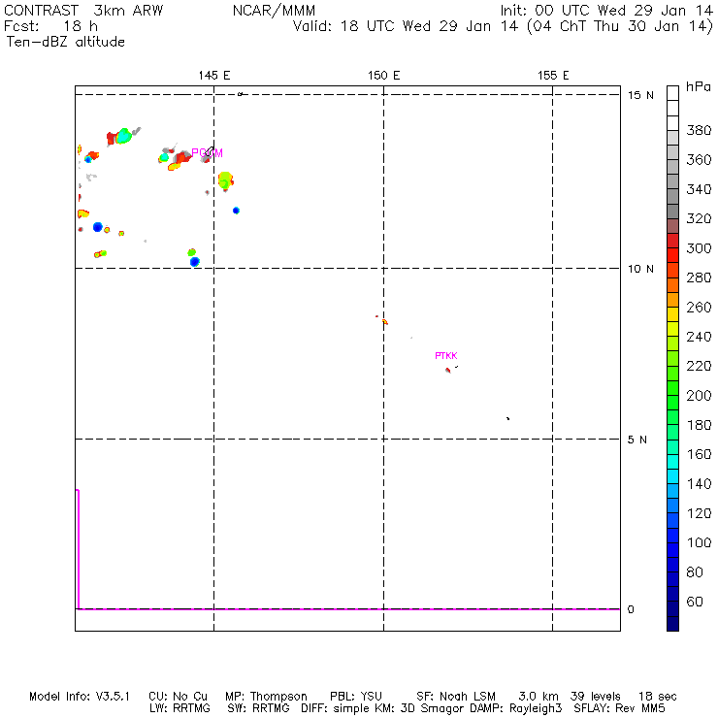This screenshot has height=718, width=718.
Task: Click the magenta "PGUM" station label
Action: pyautogui.click(x=207, y=153)
